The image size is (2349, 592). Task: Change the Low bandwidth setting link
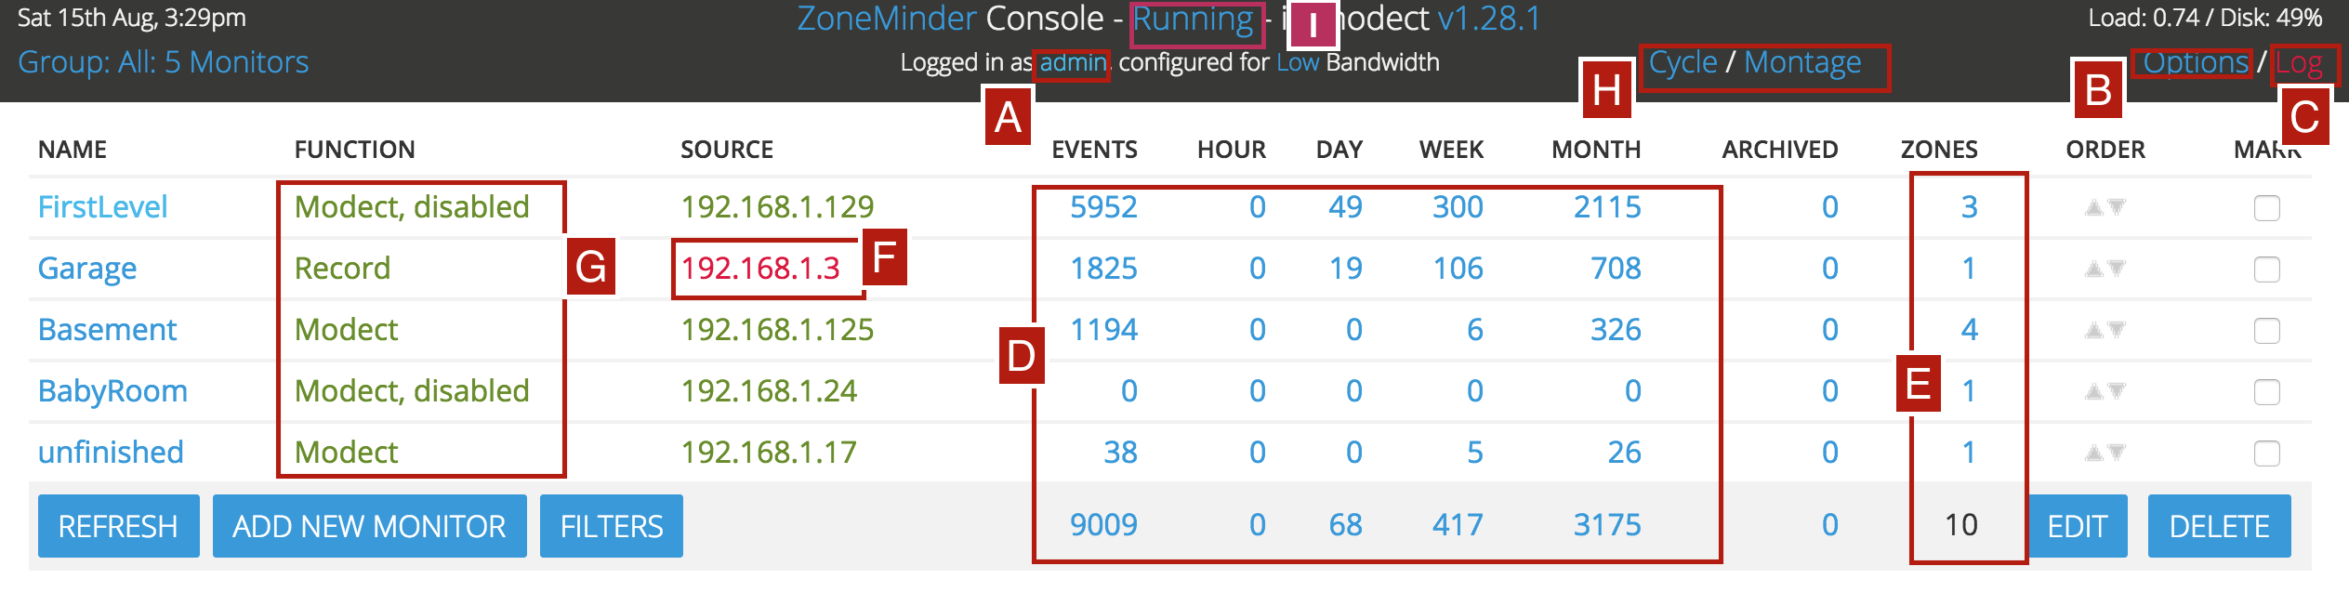(x=1298, y=62)
